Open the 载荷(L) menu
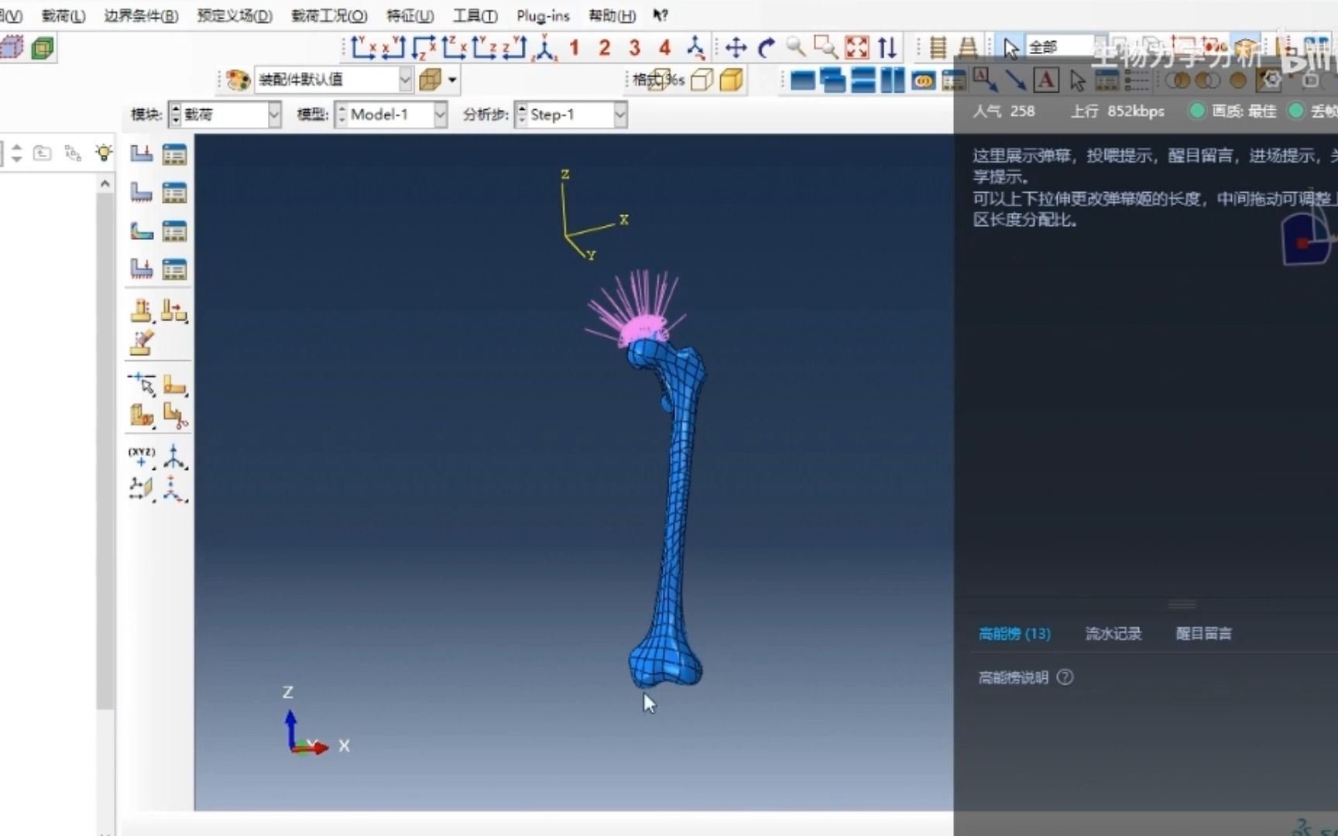 pyautogui.click(x=62, y=15)
